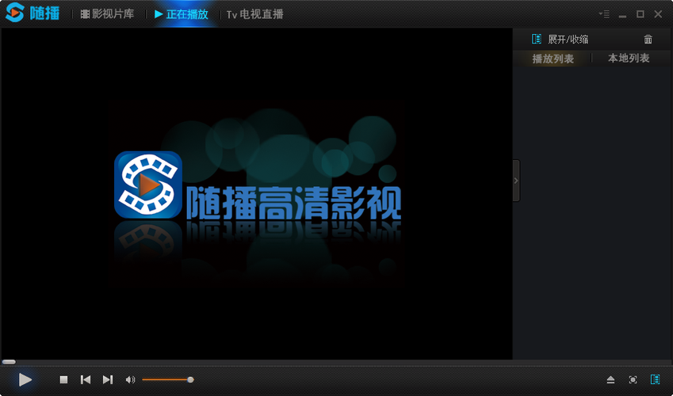Go to Tv 电视直播 live TV

(x=254, y=14)
